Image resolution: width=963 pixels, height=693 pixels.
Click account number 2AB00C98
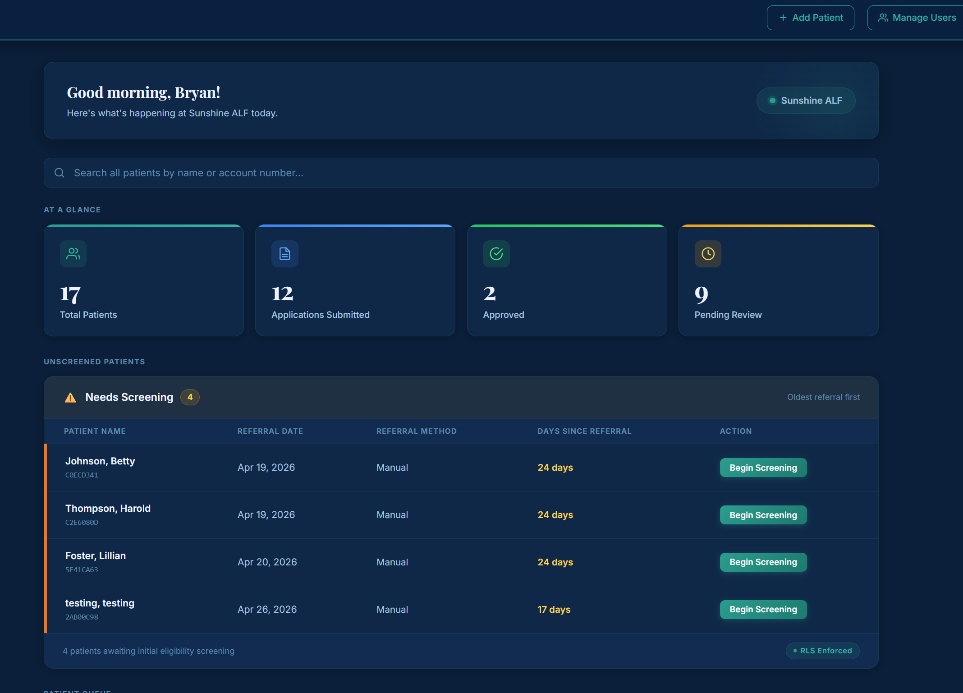click(82, 617)
